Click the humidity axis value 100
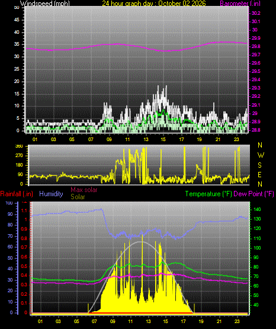276x329 pixels. [x=9, y=203]
